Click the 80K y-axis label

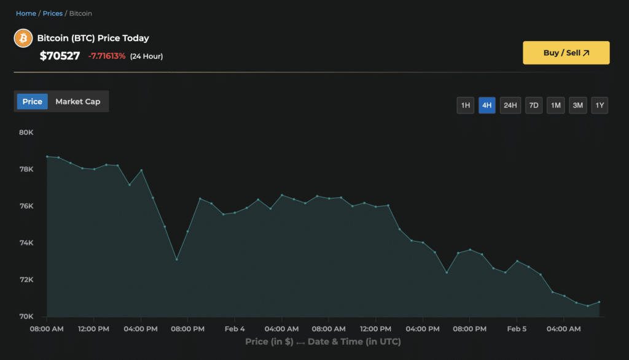coord(26,132)
